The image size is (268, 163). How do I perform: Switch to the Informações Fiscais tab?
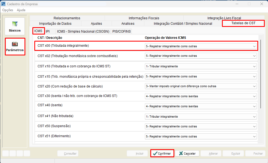[x=144, y=18]
